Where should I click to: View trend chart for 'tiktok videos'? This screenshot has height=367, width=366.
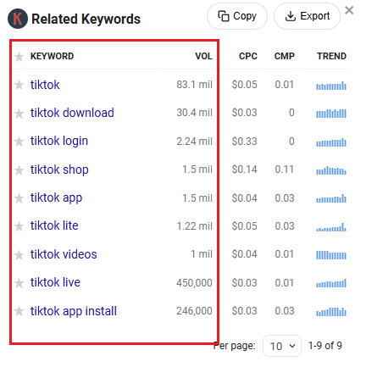331,255
